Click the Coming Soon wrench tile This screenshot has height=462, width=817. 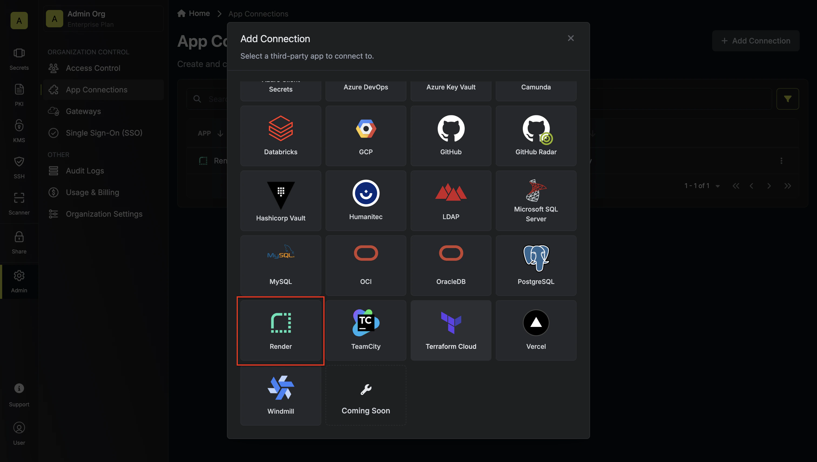point(366,395)
